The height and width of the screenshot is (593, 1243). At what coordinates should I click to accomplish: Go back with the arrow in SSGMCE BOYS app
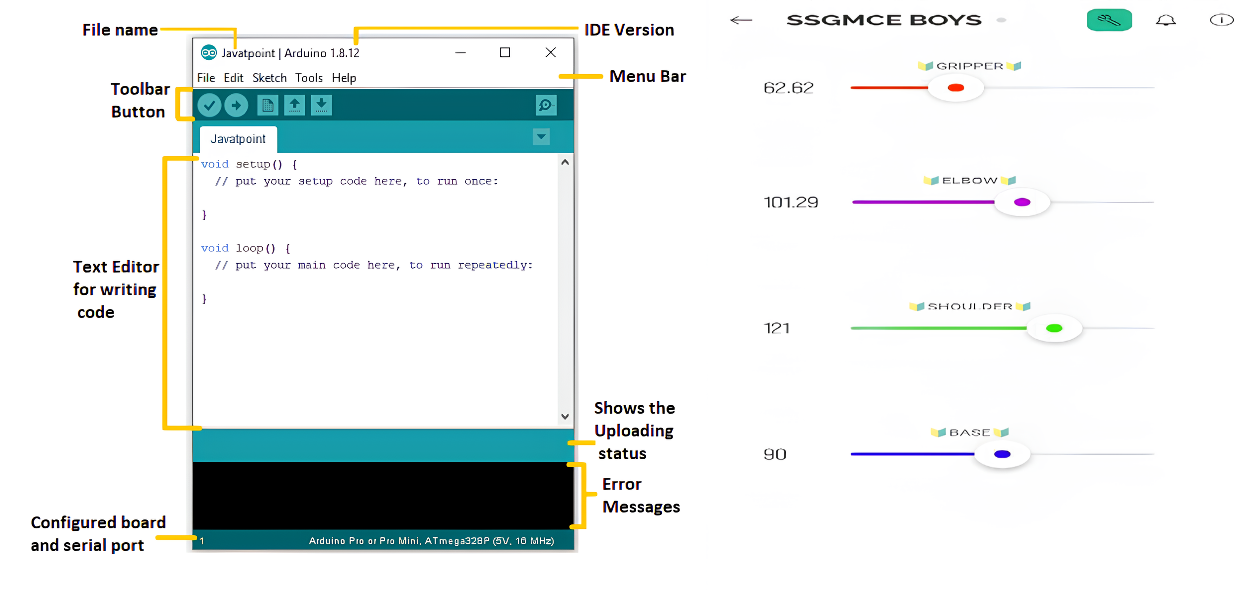tap(741, 20)
